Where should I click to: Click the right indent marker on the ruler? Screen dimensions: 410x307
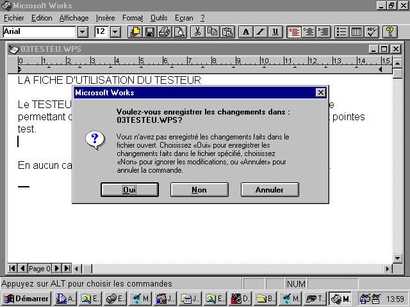tap(381, 70)
